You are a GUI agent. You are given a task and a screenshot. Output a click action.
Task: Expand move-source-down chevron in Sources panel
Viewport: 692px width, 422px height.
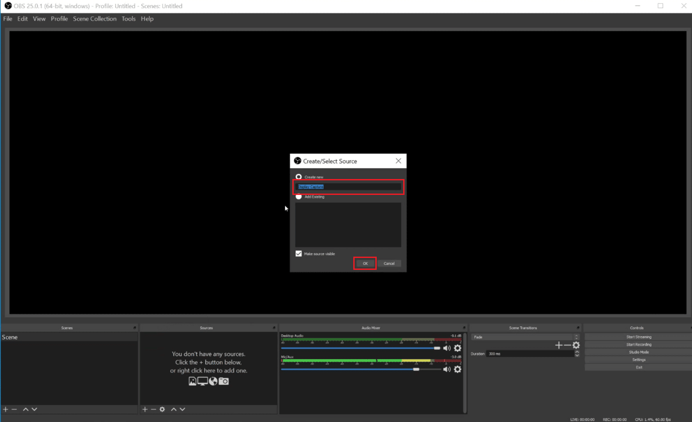(x=182, y=409)
